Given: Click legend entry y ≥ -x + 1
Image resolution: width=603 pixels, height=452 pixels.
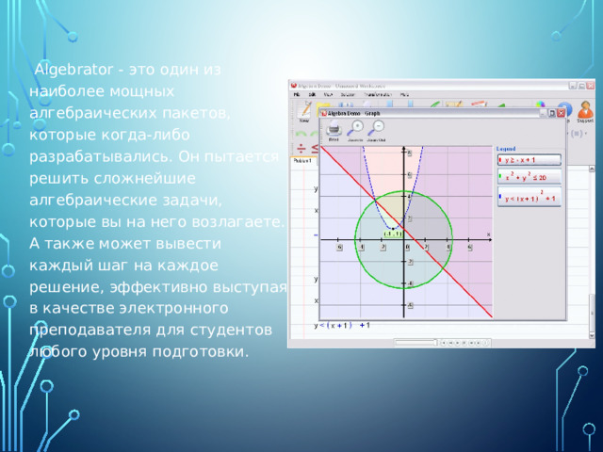Looking at the screenshot, I should (530, 160).
